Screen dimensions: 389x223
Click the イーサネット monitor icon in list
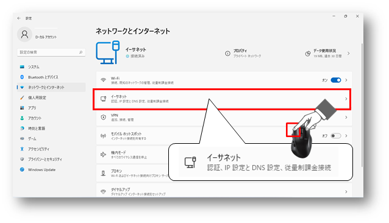pyautogui.click(x=104, y=99)
